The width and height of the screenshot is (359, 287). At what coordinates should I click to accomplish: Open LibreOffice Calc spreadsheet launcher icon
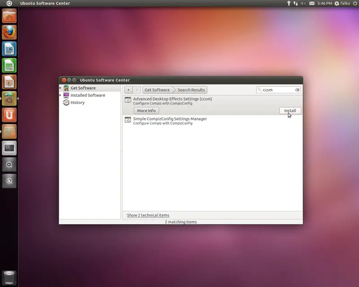pos(9,65)
